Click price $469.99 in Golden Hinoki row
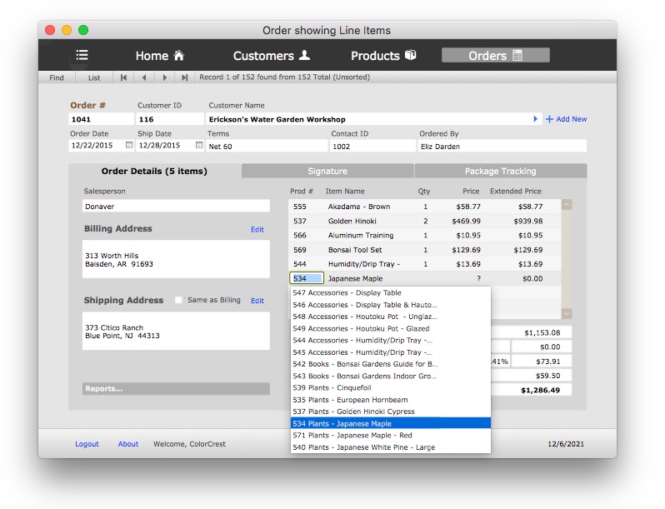Image resolution: width=665 pixels, height=509 pixels. point(466,221)
